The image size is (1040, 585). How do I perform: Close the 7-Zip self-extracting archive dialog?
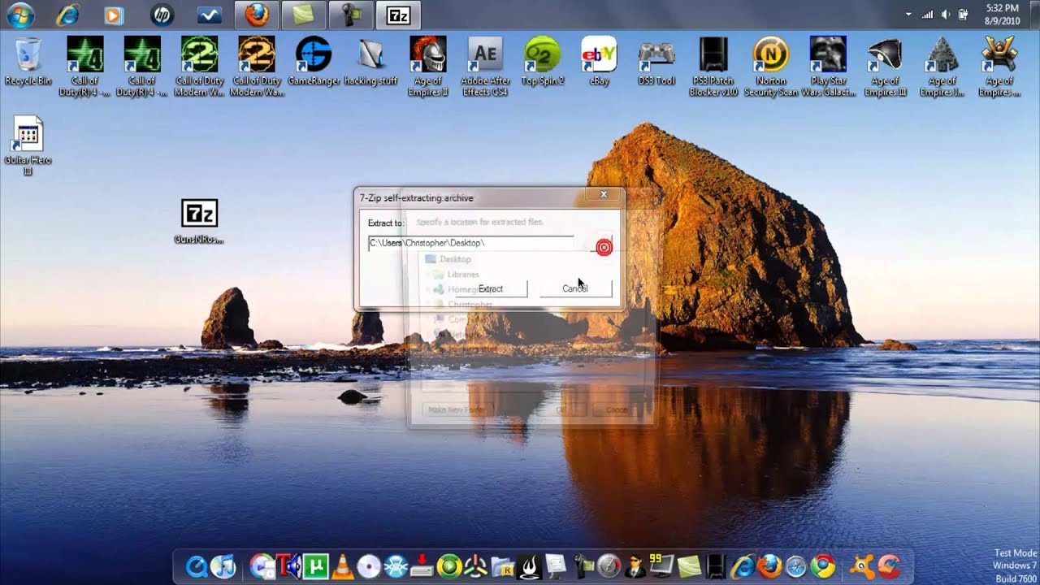click(604, 195)
